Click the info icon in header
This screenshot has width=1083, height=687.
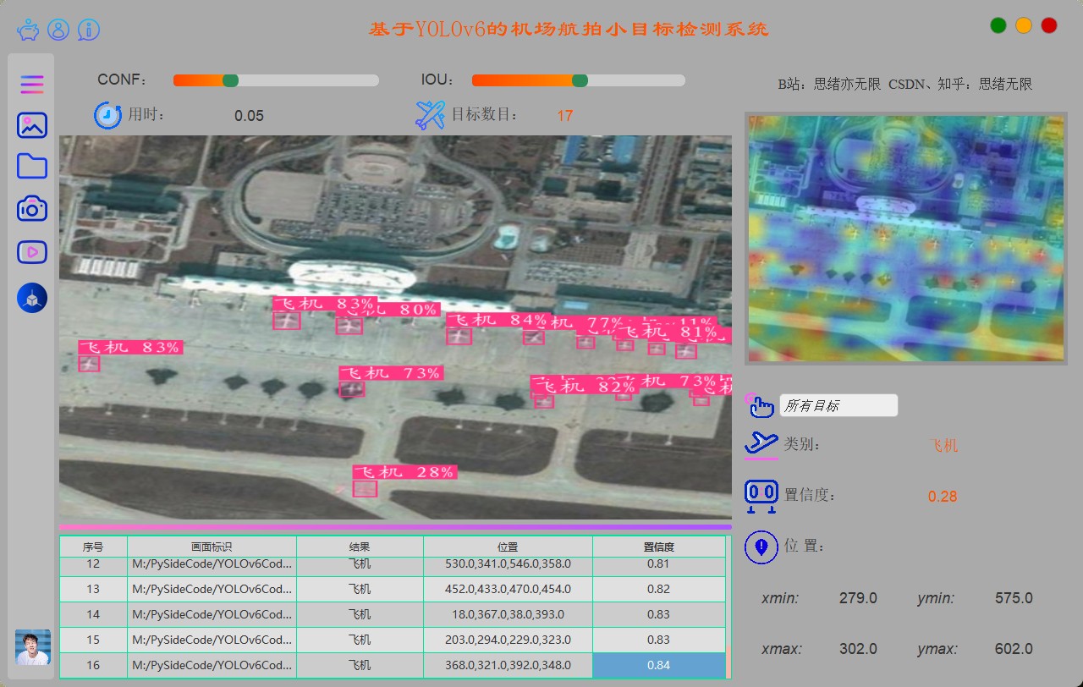[89, 30]
